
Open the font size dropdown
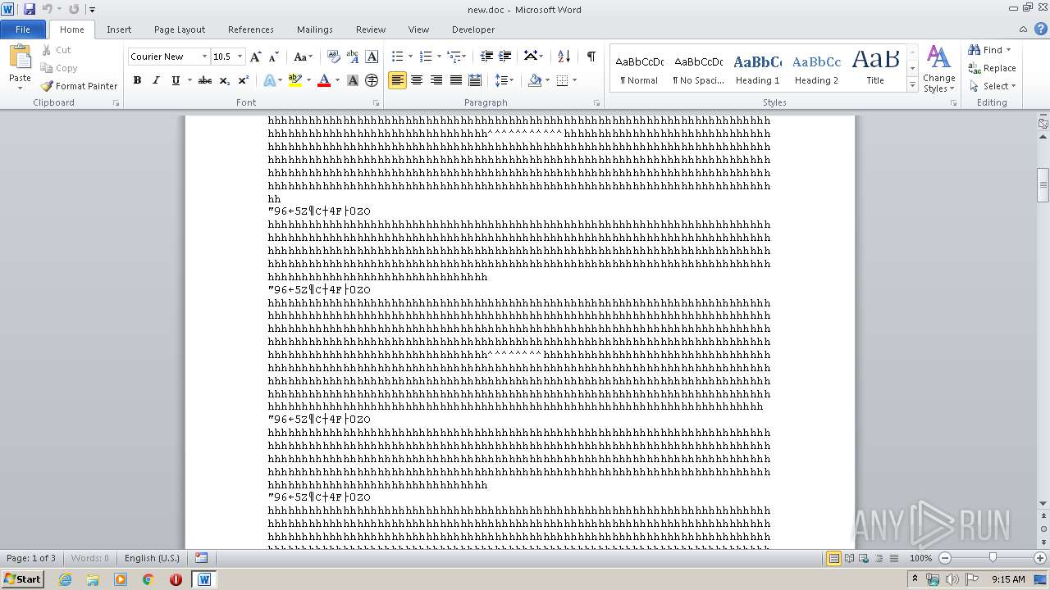[x=240, y=57]
